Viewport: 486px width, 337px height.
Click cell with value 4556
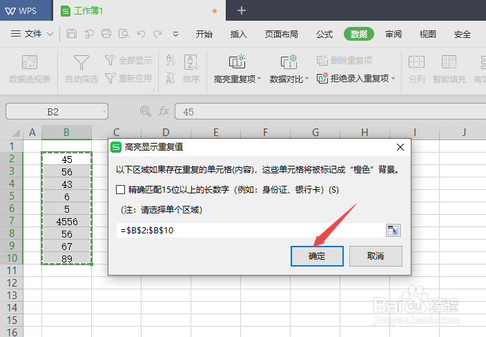tap(67, 222)
